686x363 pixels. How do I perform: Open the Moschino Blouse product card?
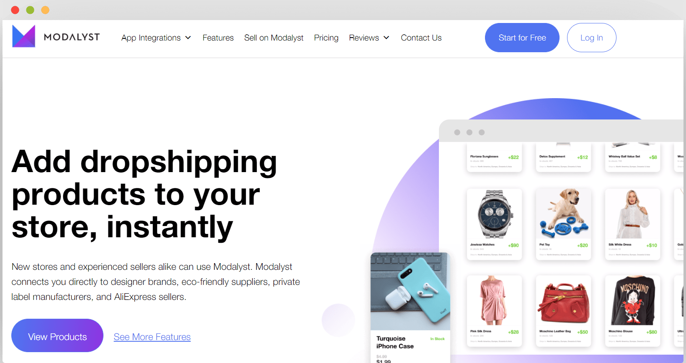click(x=632, y=311)
